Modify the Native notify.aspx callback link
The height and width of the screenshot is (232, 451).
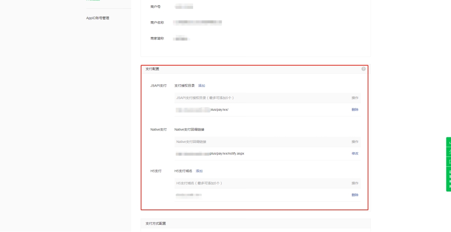click(x=355, y=154)
